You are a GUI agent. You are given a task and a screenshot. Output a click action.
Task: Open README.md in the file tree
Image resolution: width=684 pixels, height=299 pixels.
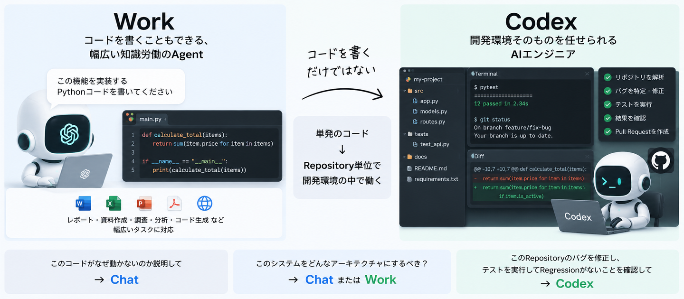[430, 168]
